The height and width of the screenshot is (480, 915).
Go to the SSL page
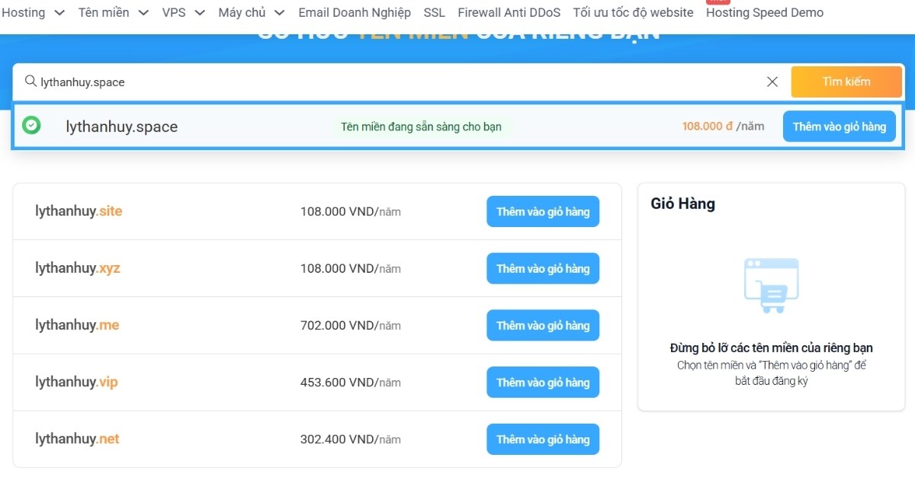tap(434, 13)
